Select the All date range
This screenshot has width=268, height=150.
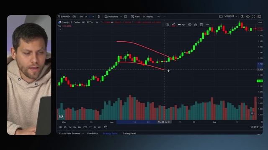tap(99, 127)
